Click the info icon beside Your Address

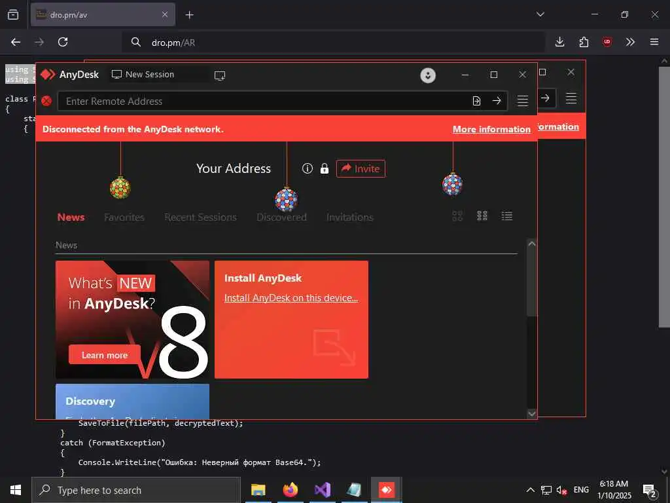[x=308, y=168]
